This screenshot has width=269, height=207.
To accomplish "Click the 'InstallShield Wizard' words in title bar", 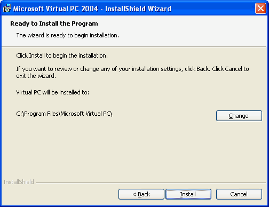I will click(x=138, y=9).
